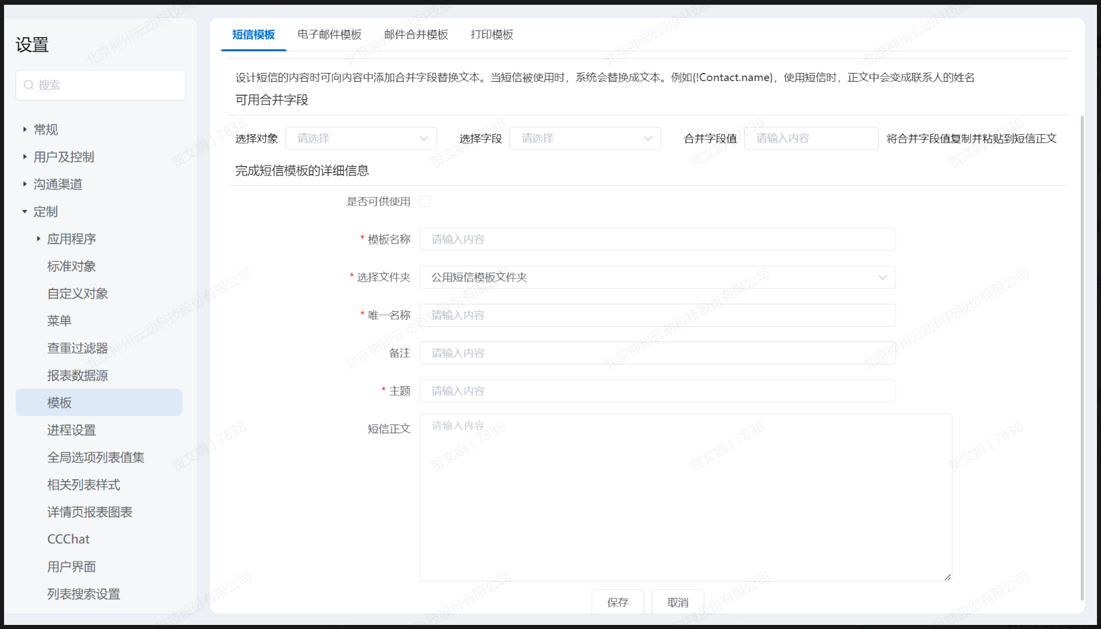Expand the 应用程序 subtree arrow

click(38, 239)
